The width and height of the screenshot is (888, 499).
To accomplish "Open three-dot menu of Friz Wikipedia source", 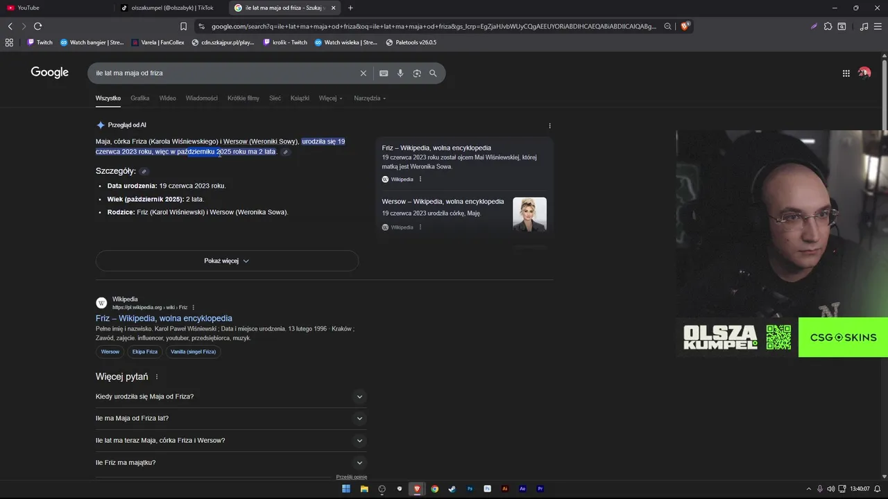I will pyautogui.click(x=420, y=179).
